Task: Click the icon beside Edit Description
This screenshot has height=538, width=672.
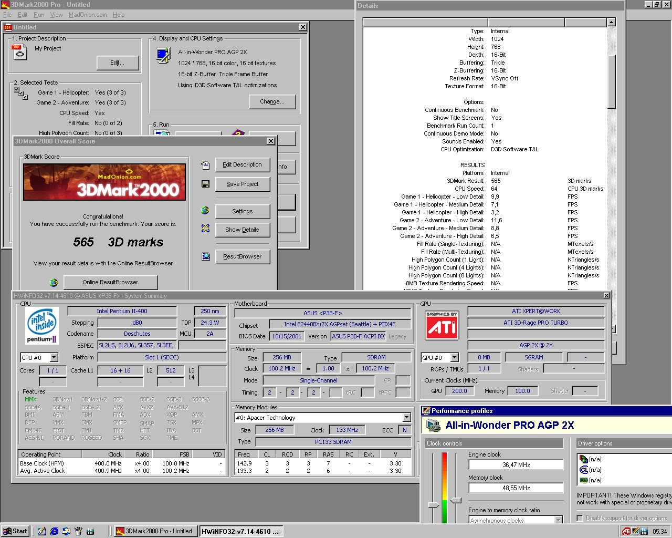Action: (205, 165)
